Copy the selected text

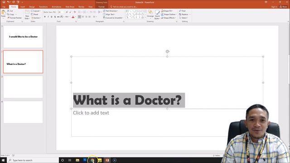(x=11, y=14)
